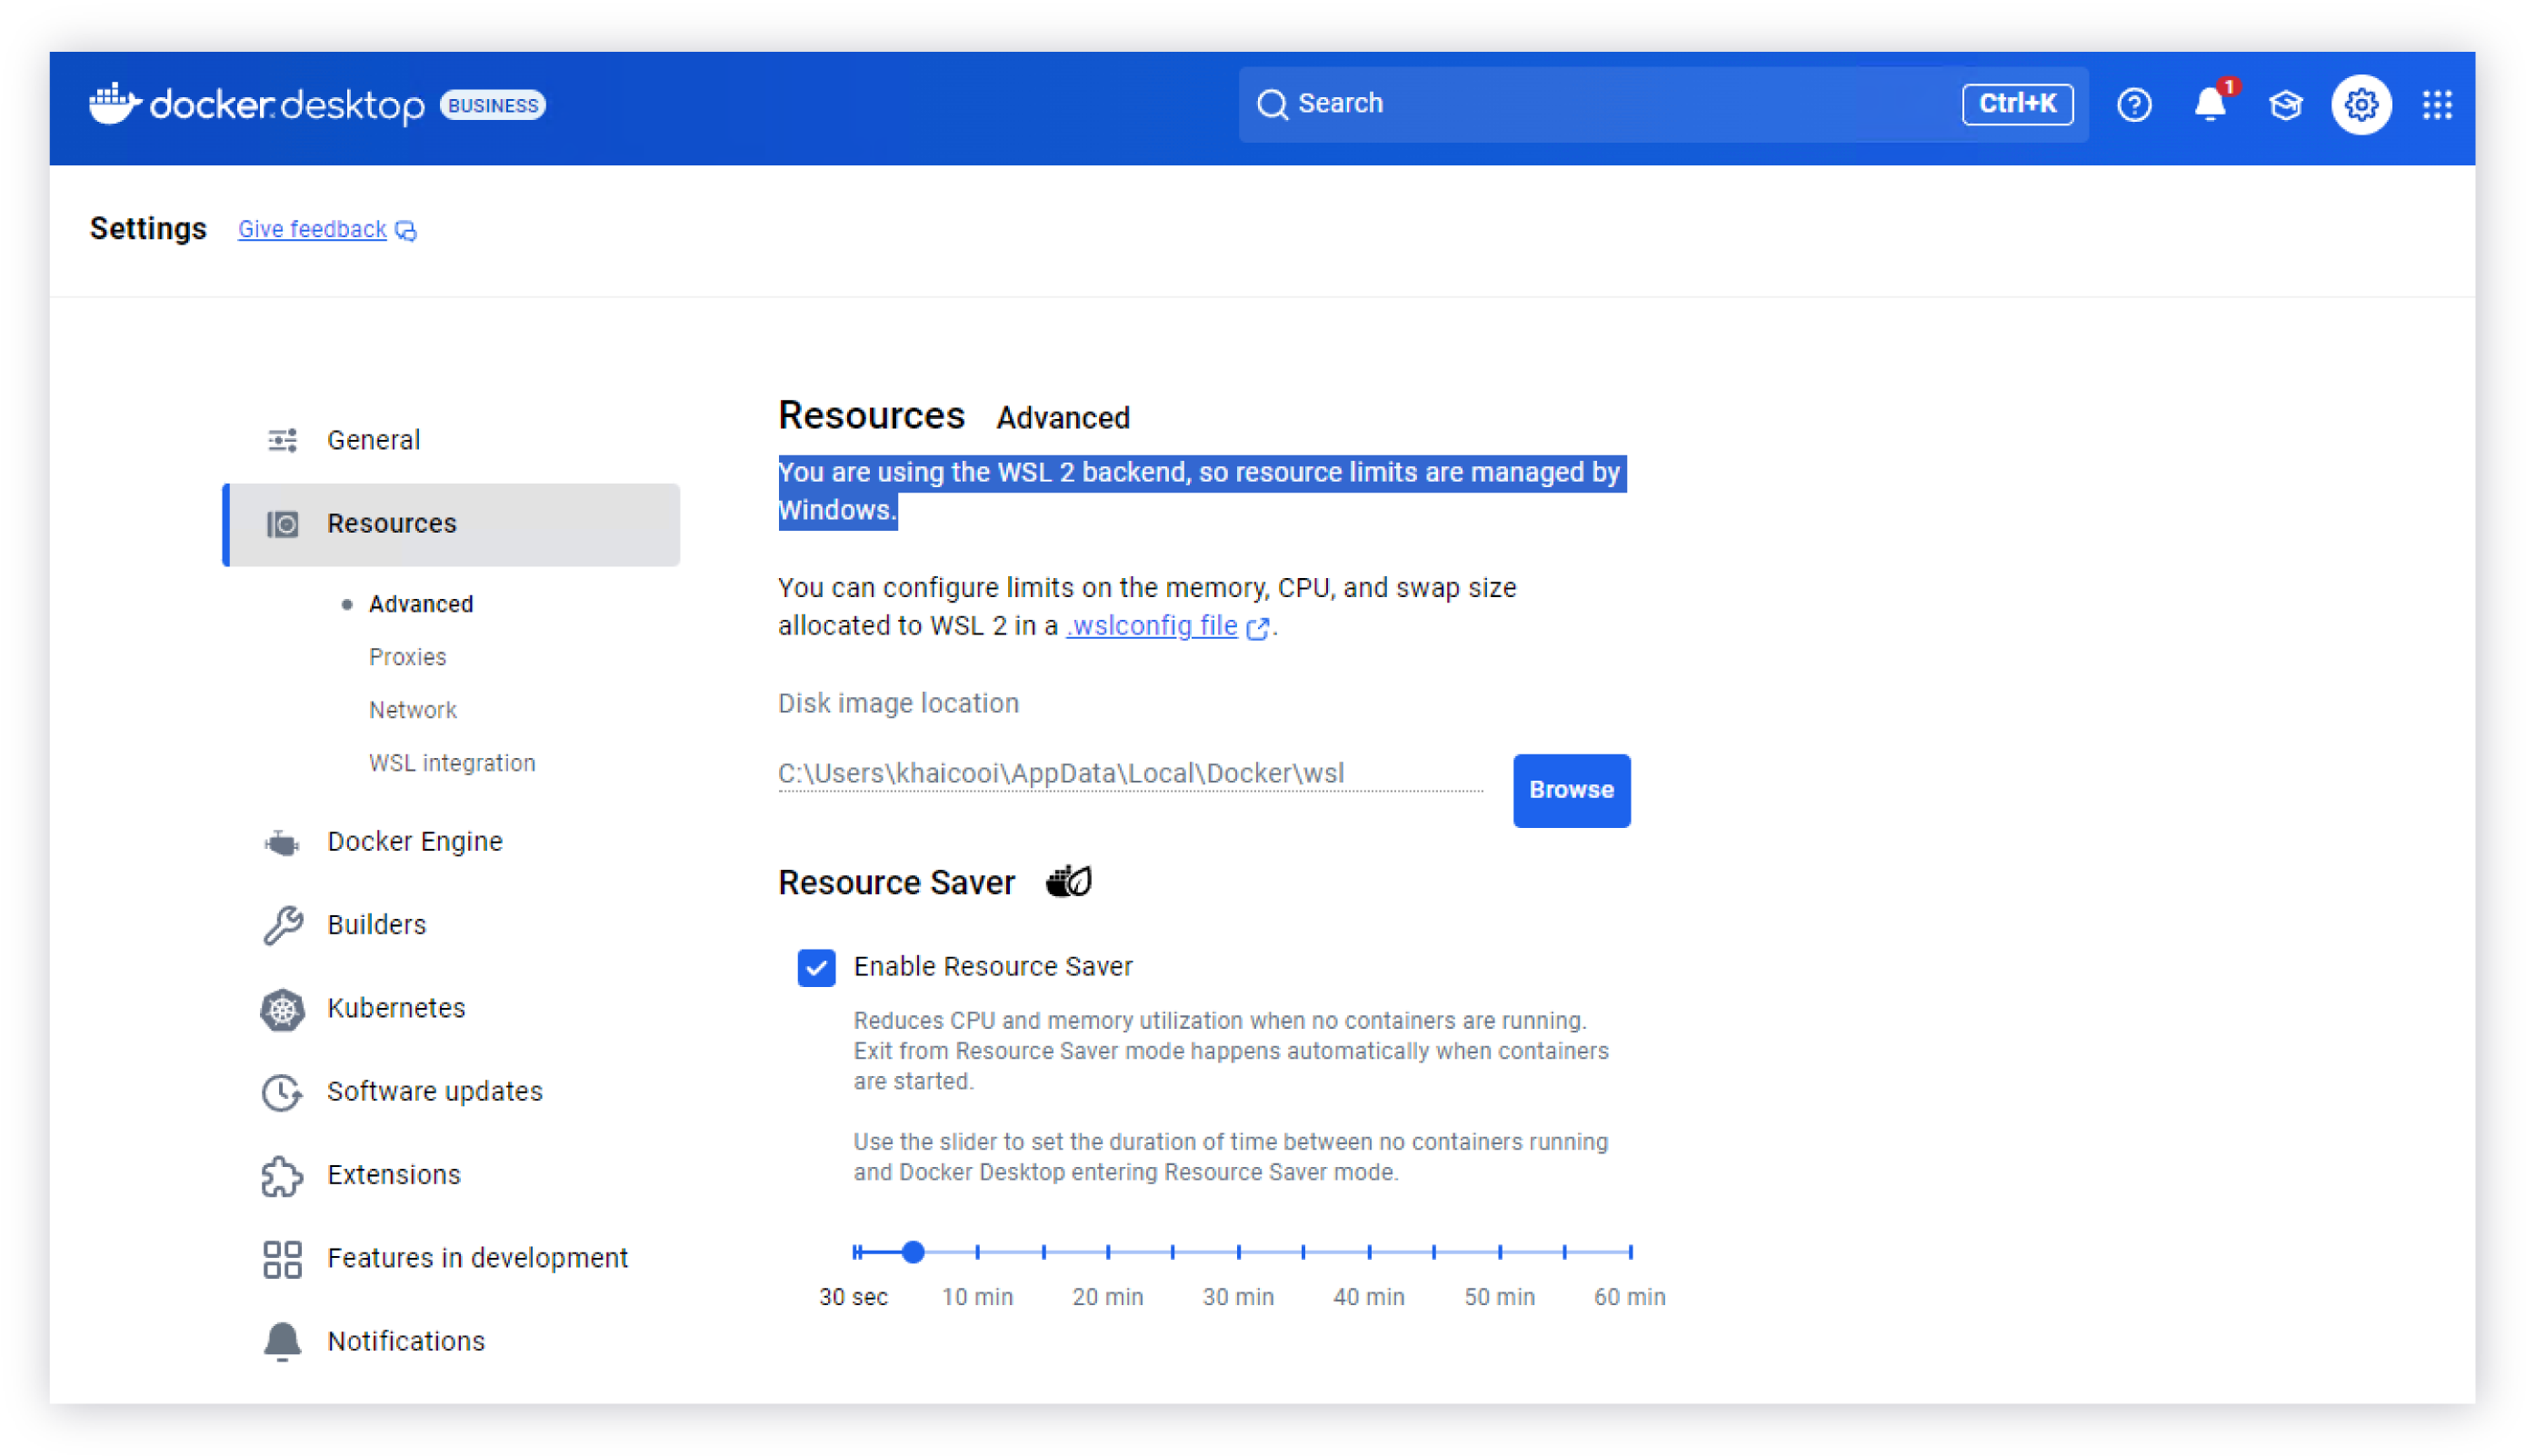Select WSL integration under Resources
This screenshot has width=2526, height=1456.
click(451, 763)
